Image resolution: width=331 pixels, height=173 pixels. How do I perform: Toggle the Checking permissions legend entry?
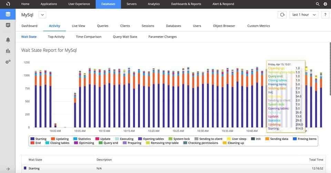201,143
